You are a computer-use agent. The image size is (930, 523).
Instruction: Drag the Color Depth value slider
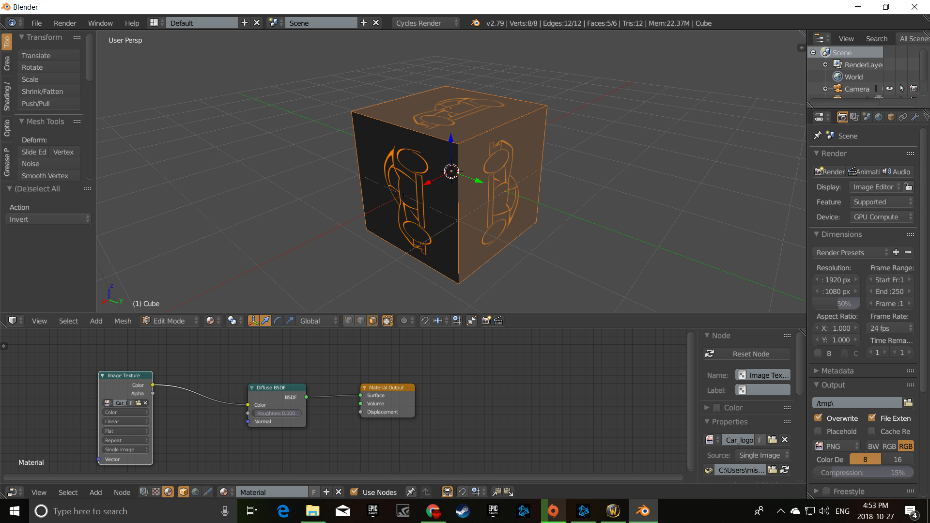[864, 459]
